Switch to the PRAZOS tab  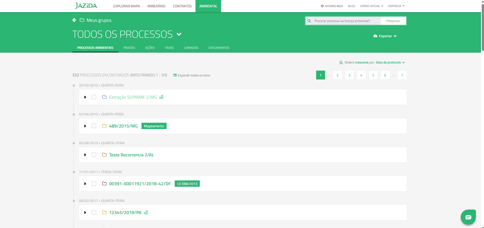coord(129,48)
